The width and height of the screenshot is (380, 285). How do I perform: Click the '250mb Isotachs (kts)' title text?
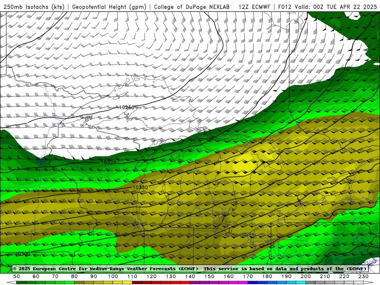pyautogui.click(x=34, y=7)
